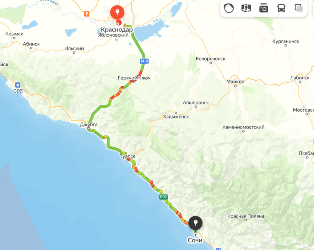This screenshot has height=250, width=314.
Task: Click the Туапсе town label
Action: coord(127,156)
